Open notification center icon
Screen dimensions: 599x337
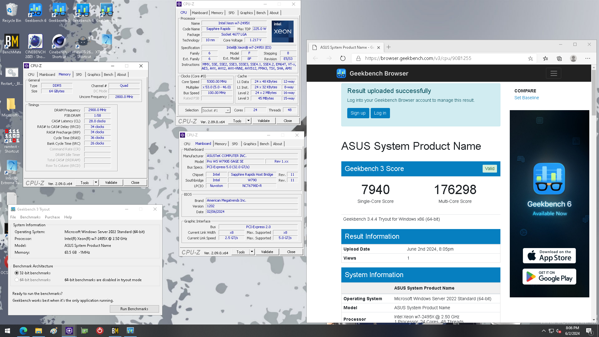[x=589, y=331]
